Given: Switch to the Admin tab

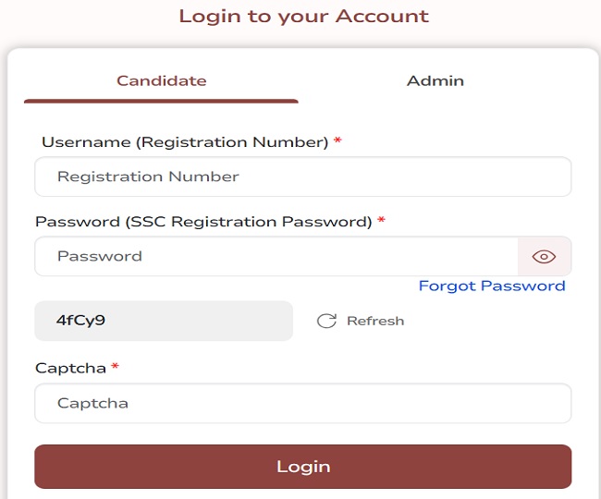Looking at the screenshot, I should point(435,80).
